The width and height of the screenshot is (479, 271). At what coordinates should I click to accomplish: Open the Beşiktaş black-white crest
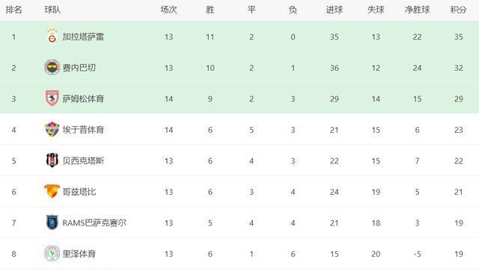(x=52, y=161)
